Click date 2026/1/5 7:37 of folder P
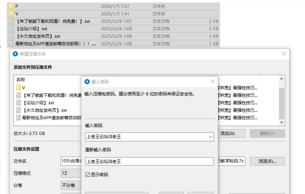Image resolution: width=305 pixels, height=194 pixels. tap(115, 6)
